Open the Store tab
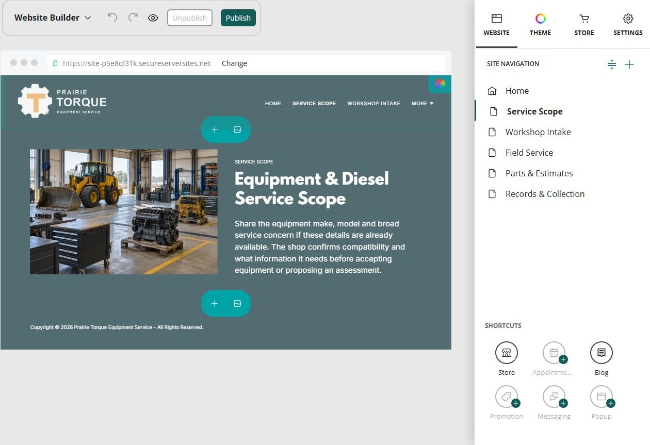Screen dimensions: 650x445 (584, 25)
